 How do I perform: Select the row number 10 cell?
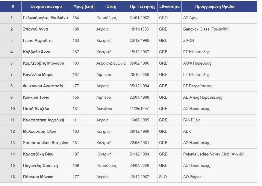[x=11, y=109]
